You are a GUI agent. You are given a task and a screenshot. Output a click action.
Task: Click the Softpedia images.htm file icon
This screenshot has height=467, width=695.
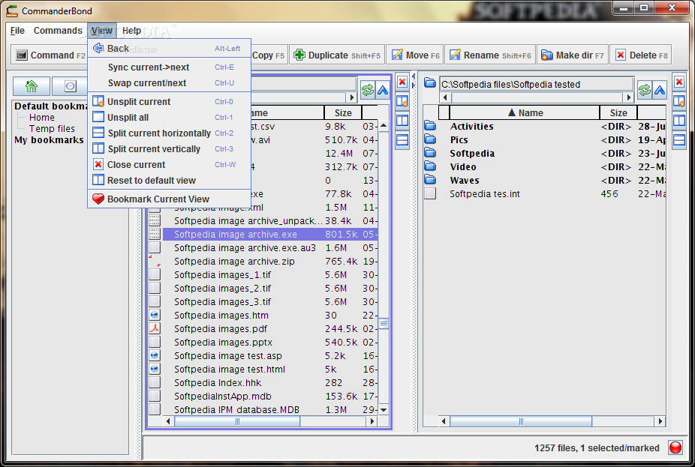155,315
